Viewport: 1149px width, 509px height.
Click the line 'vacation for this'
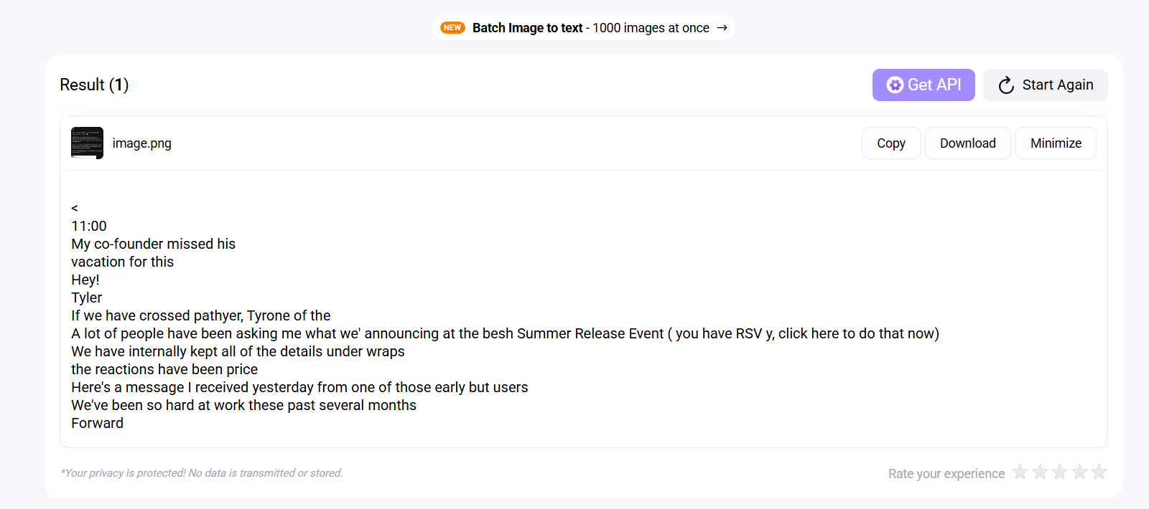[122, 262]
